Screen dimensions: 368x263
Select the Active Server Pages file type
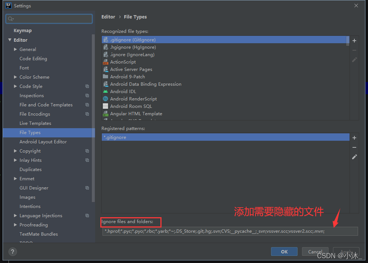(226, 69)
